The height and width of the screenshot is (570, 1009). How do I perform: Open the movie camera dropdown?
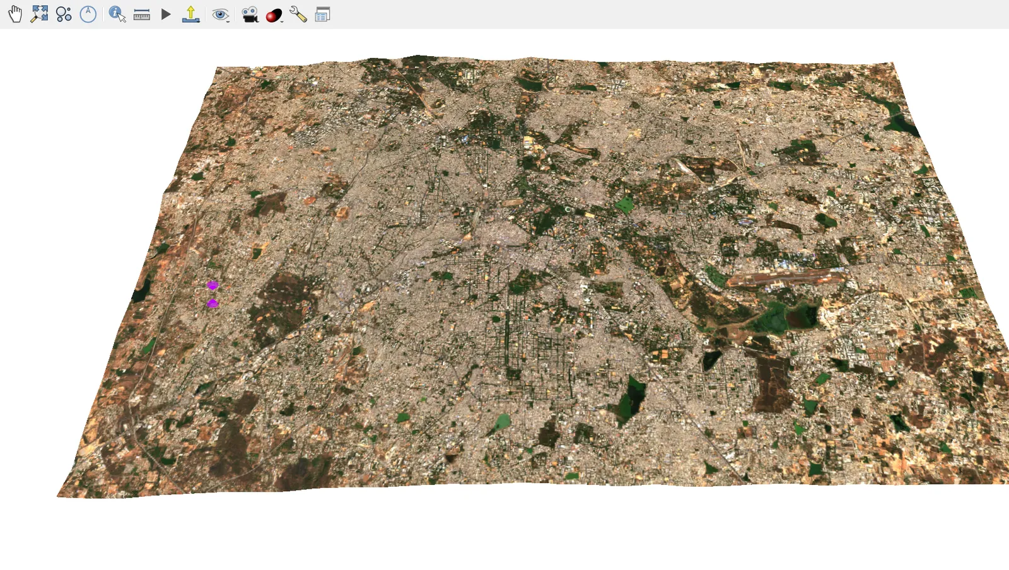click(250, 15)
